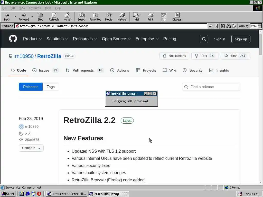Click the Opera quick launch icon
The width and height of the screenshot is (263, 197).
39,194
